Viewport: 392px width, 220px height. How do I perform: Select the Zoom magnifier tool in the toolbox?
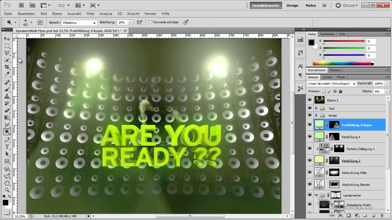click(x=7, y=190)
